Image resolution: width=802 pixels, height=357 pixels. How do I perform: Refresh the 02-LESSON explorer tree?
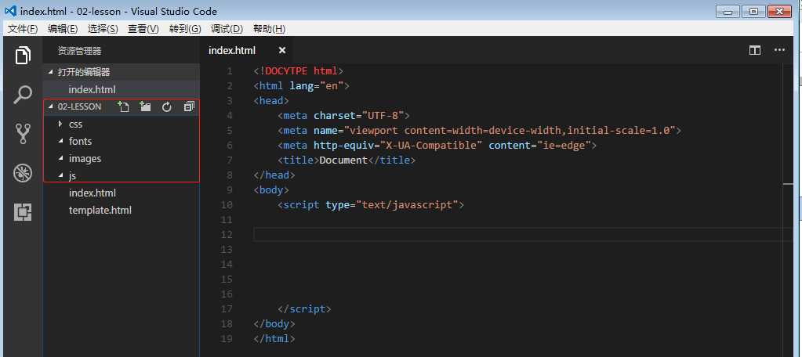point(167,106)
